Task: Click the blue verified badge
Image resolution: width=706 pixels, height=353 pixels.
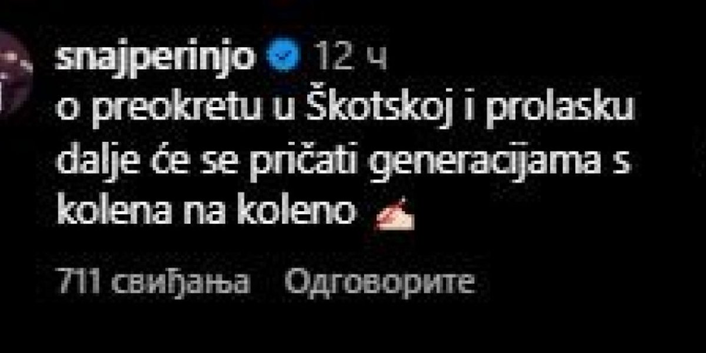Action: coord(285,58)
